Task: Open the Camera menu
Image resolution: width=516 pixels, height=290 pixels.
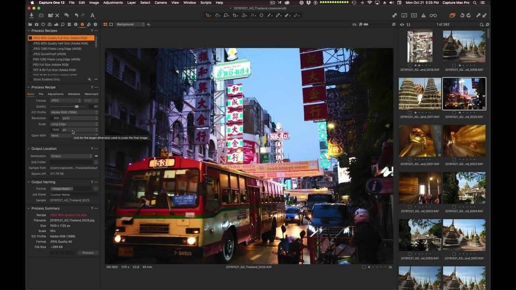Action: pos(160,2)
